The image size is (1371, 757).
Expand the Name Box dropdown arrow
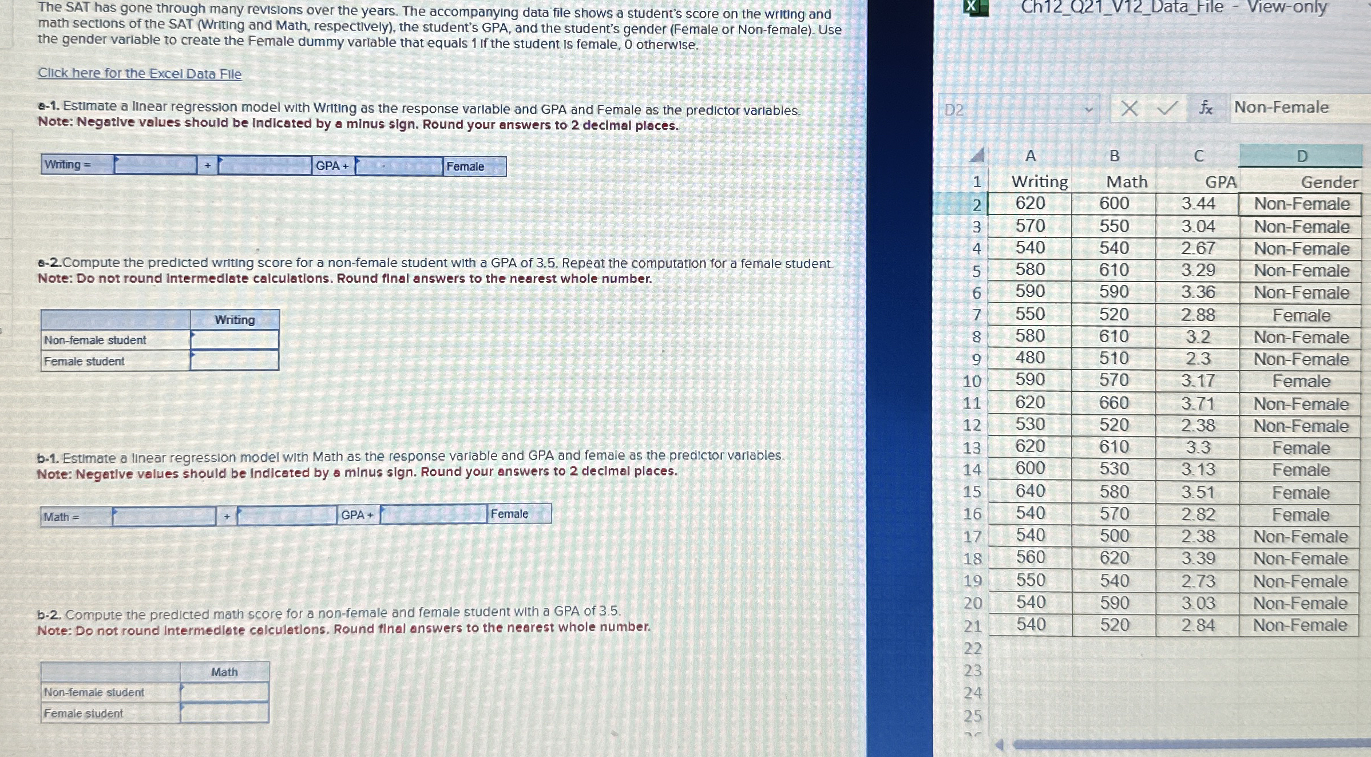(x=1088, y=109)
